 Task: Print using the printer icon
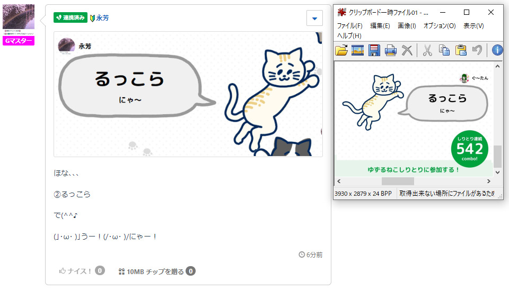point(391,50)
